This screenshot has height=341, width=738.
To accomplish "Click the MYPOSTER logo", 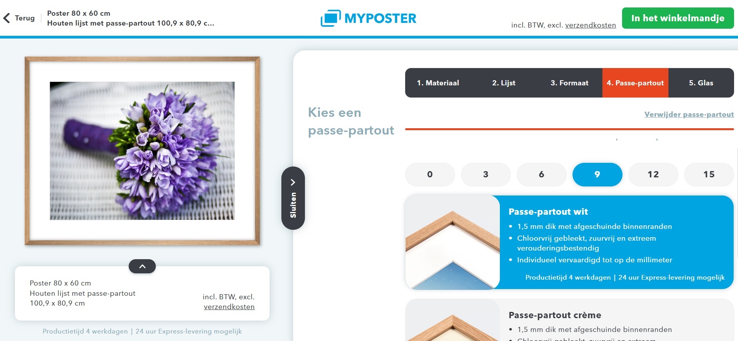I will click(368, 18).
